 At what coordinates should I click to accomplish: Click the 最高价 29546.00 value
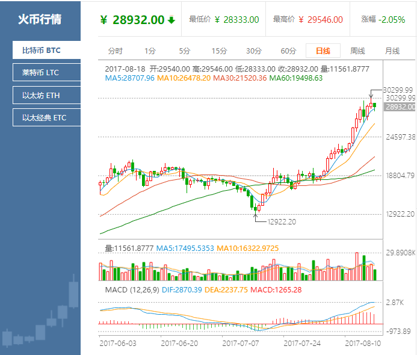[324, 20]
